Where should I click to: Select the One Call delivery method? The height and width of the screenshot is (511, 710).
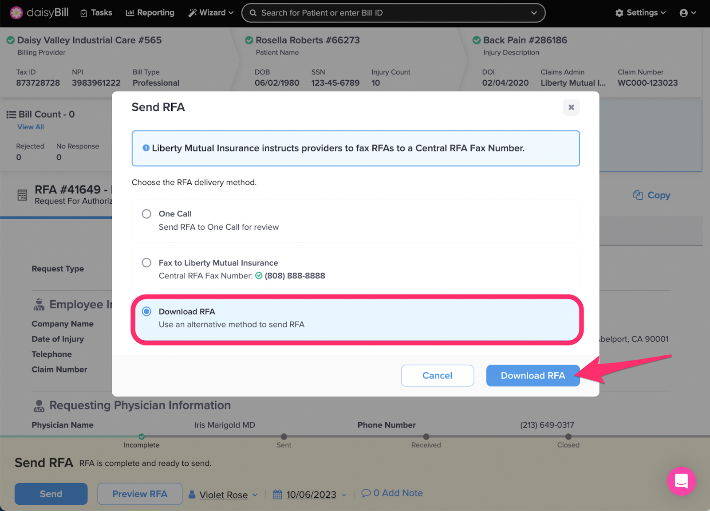tap(356, 220)
